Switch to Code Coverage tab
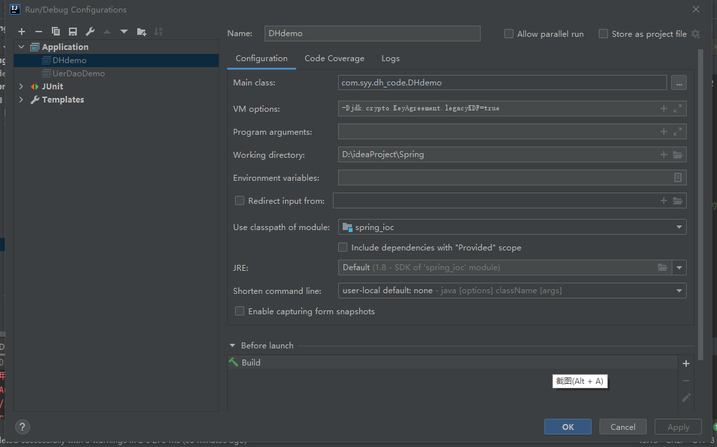Image resolution: width=717 pixels, height=447 pixels. coord(334,59)
